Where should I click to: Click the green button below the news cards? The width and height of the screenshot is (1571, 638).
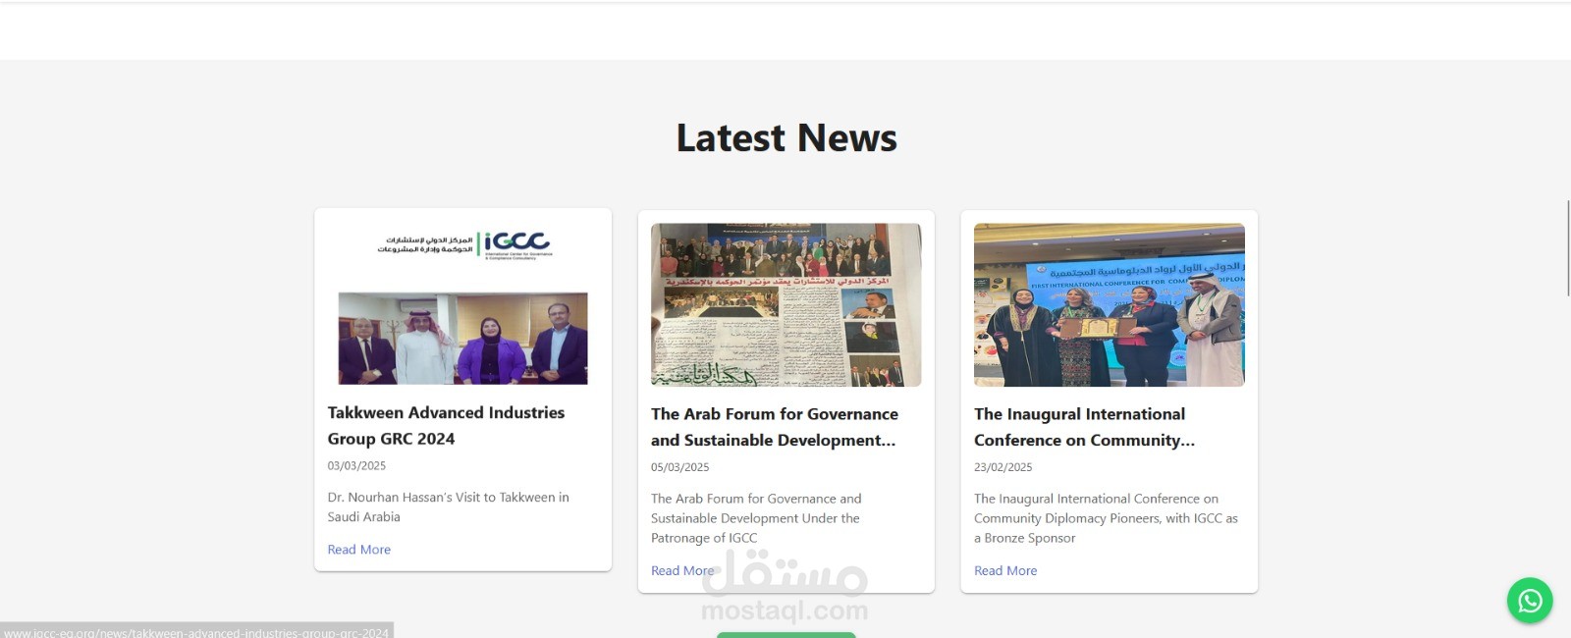(786, 635)
